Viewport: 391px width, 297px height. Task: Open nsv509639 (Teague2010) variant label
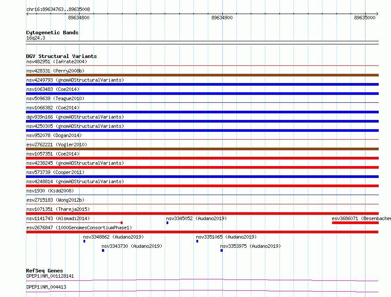click(x=55, y=98)
